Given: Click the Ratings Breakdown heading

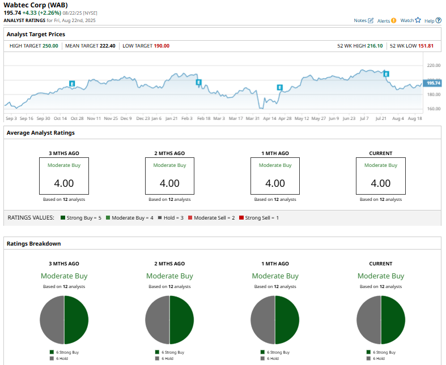Looking at the screenshot, I should [x=34, y=243].
